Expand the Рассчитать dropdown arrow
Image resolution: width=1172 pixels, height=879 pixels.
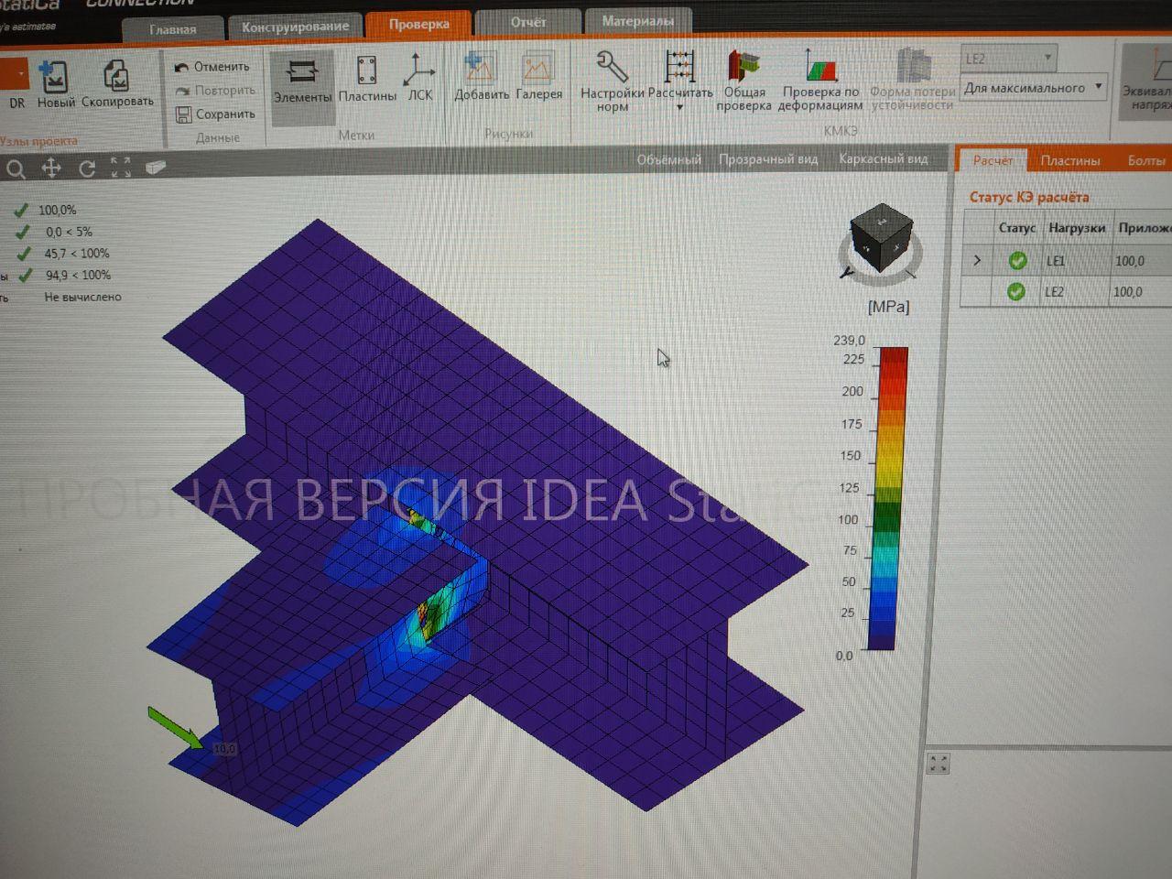click(x=680, y=107)
